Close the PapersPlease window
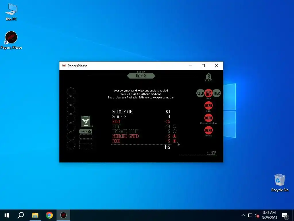Screen dimensions: 294x221 [x=216, y=66]
